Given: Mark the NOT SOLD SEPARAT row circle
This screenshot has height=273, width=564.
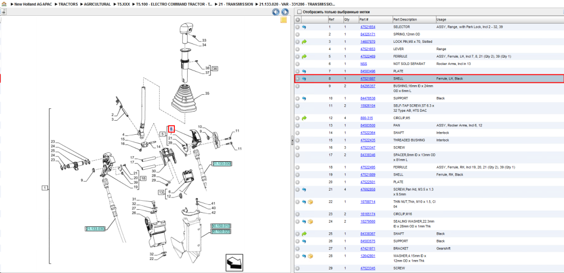Looking at the screenshot, I should point(297,64).
